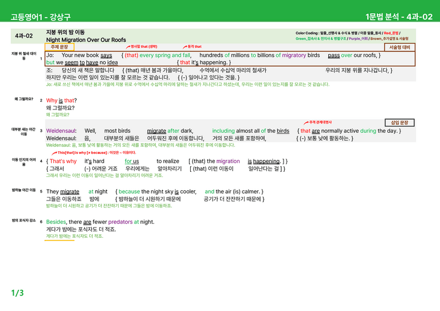
Task: Click the green word 'Besides' in sentence 6
Action: (56, 222)
